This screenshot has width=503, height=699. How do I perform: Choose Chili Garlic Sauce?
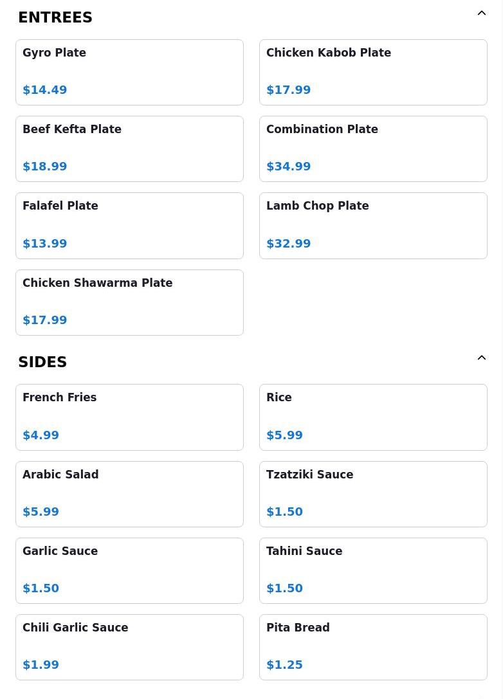pos(129,648)
